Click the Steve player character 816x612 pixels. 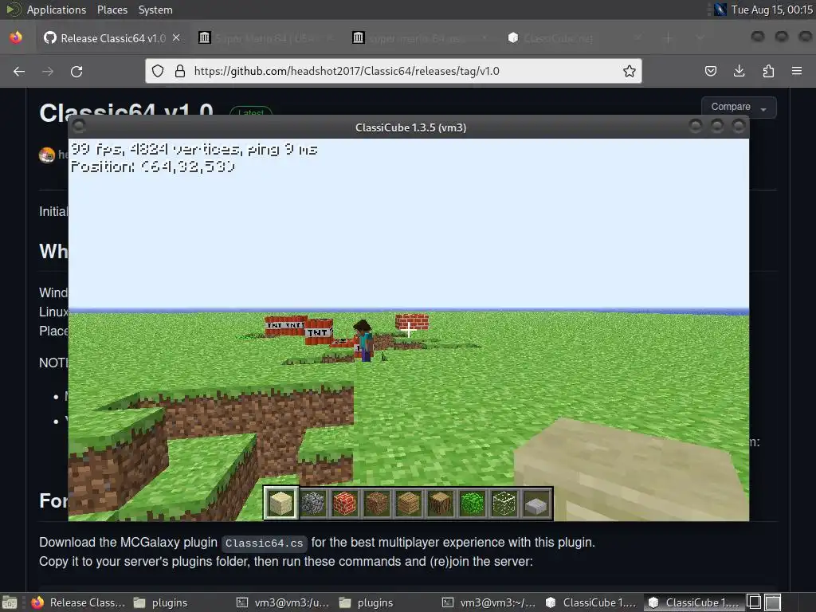tap(363, 340)
